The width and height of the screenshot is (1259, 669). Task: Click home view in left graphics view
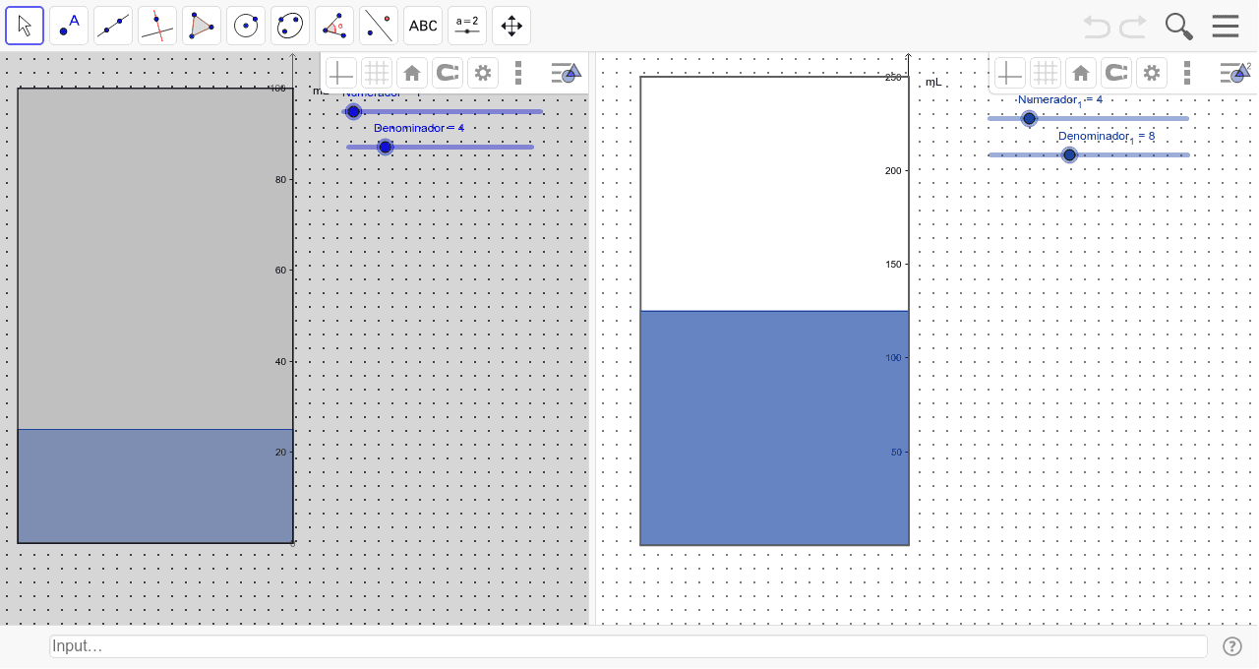(412, 73)
